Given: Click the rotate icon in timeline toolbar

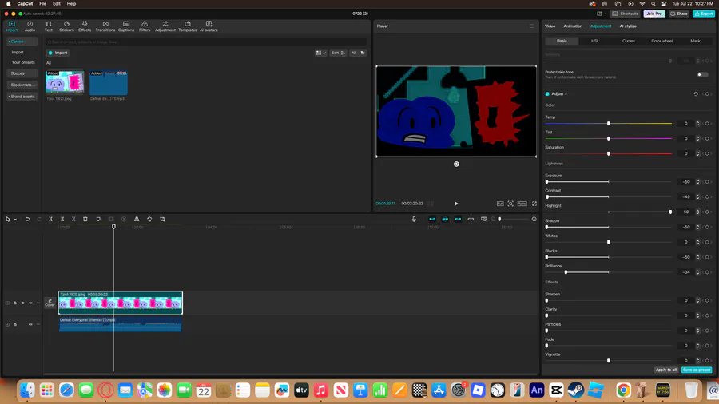Looking at the screenshot, I should (149, 219).
